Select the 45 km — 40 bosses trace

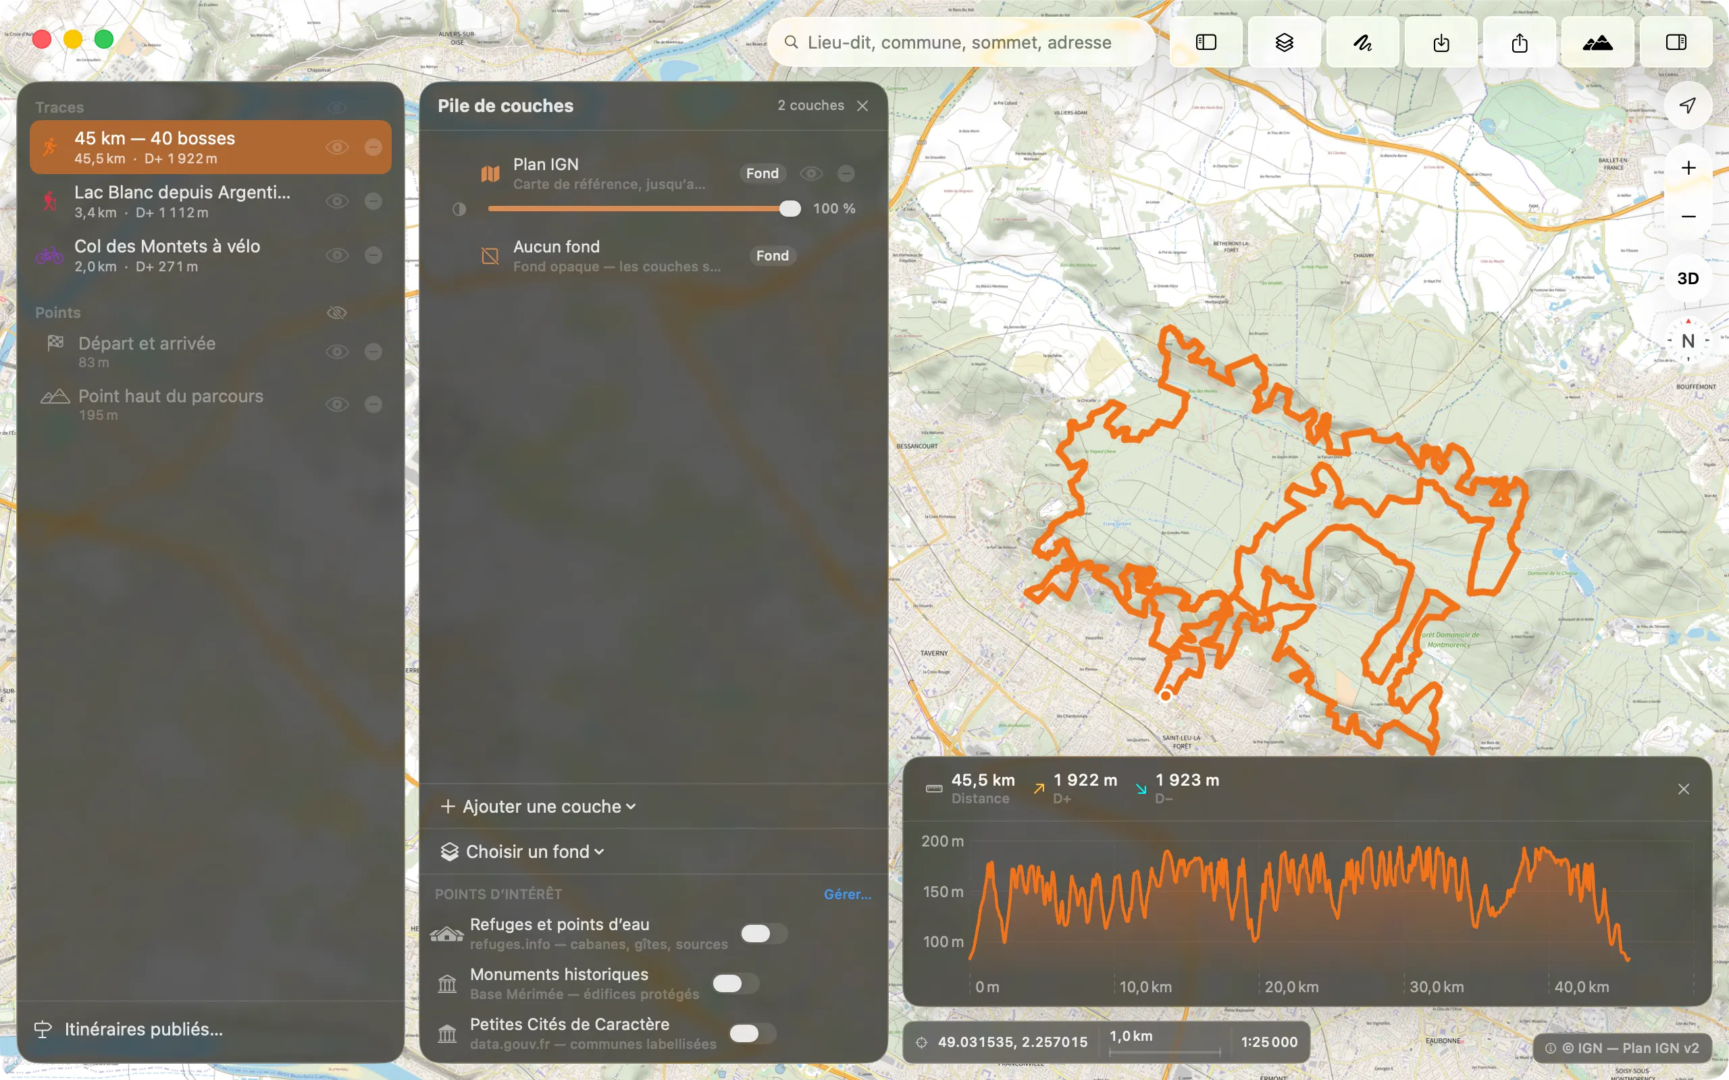211,147
